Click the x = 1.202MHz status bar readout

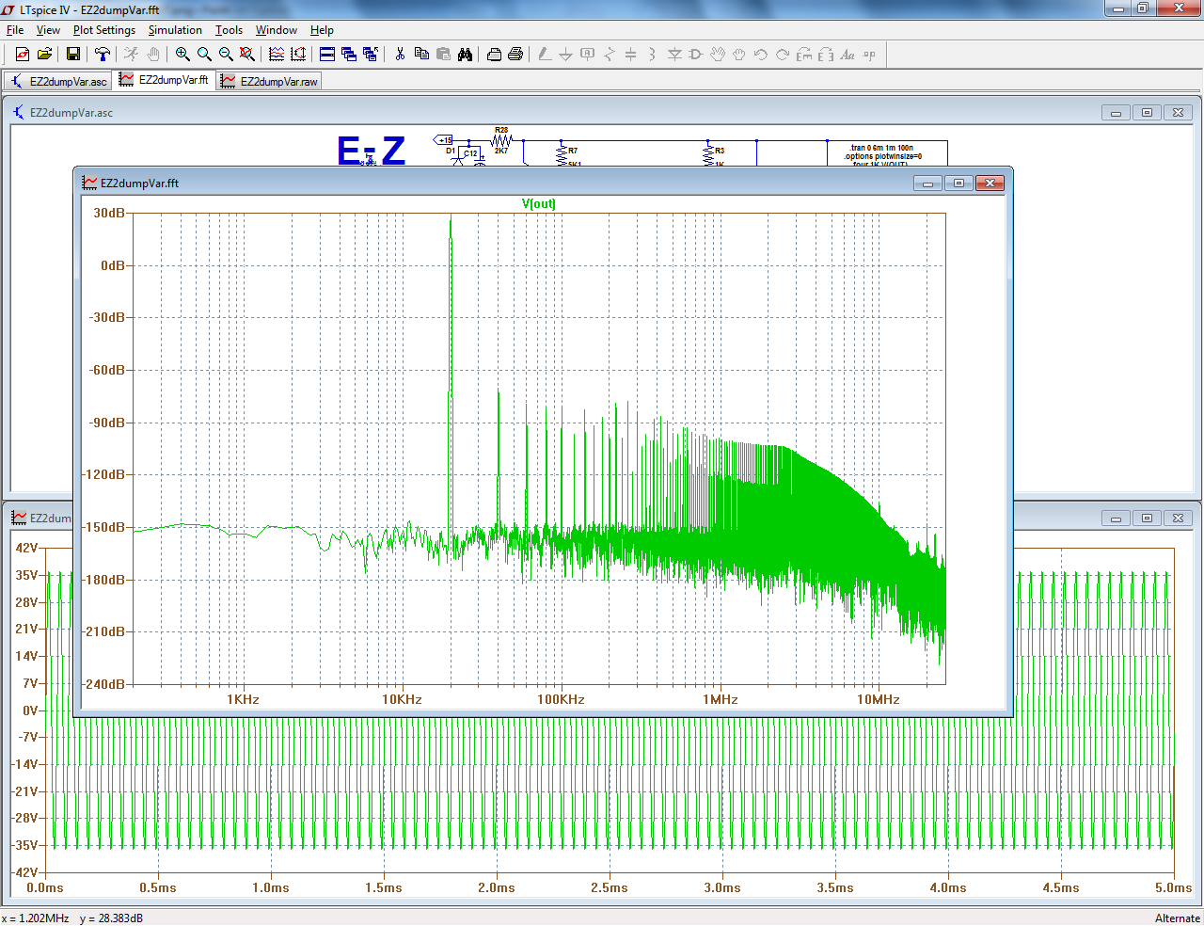tap(36, 918)
